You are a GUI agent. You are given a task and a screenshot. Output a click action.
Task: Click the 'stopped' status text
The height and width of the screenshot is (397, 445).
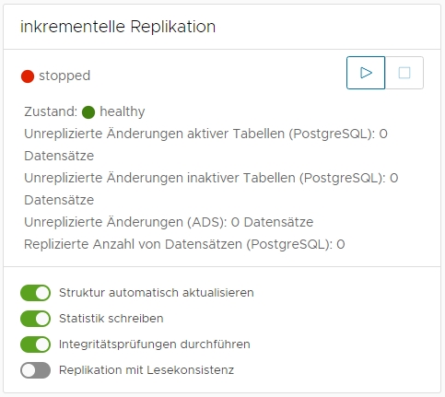(64, 76)
